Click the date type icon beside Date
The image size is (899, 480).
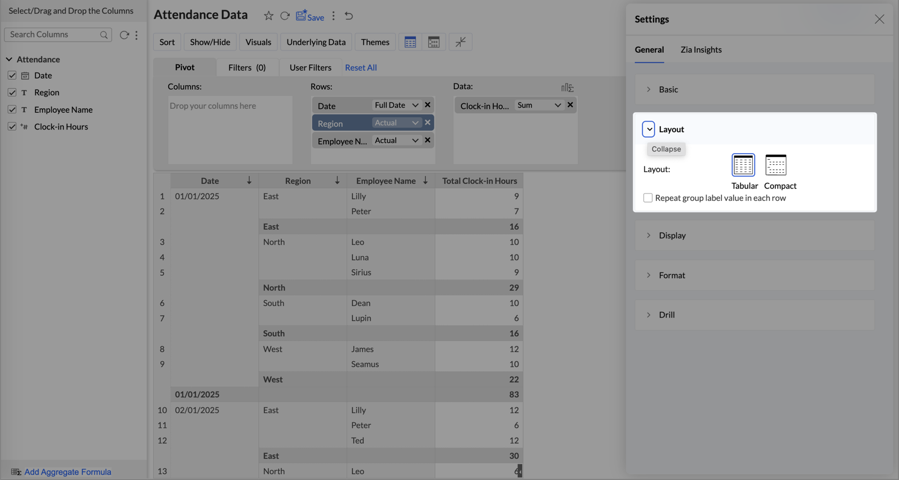[25, 76]
